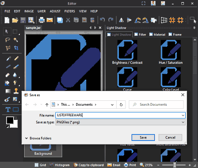Select the arrow pointer tool

point(7,31)
